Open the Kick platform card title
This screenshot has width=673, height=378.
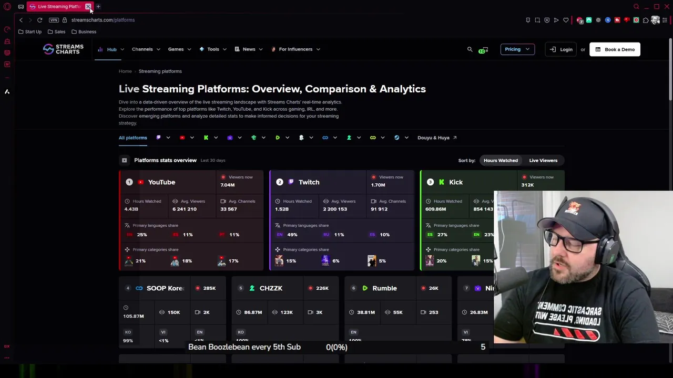click(x=456, y=182)
